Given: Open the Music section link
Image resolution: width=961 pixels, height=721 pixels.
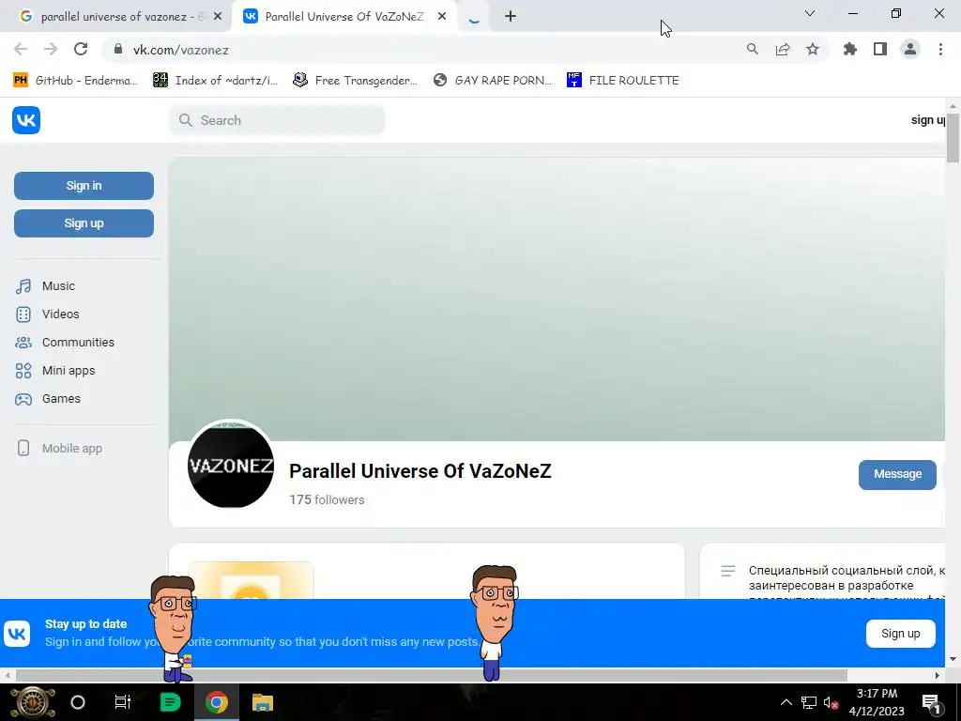Looking at the screenshot, I should click(58, 286).
